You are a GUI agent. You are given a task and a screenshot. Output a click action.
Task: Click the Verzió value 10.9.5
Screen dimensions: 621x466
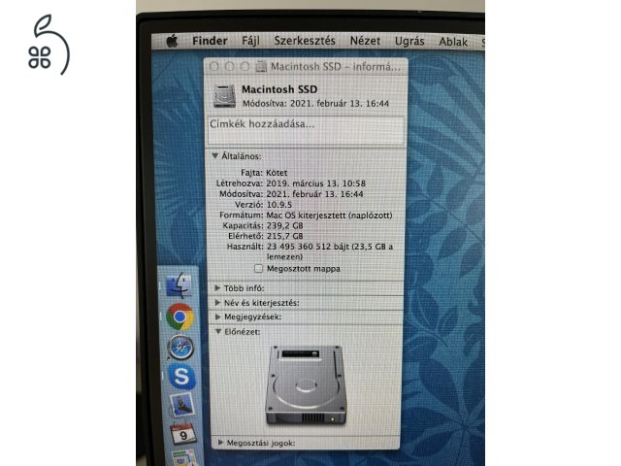tap(279, 205)
